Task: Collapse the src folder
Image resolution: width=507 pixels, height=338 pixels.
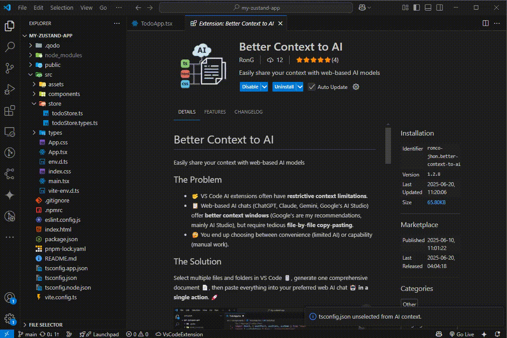Action: 31,74
